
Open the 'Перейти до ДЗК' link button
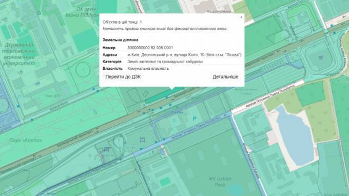pos(123,77)
